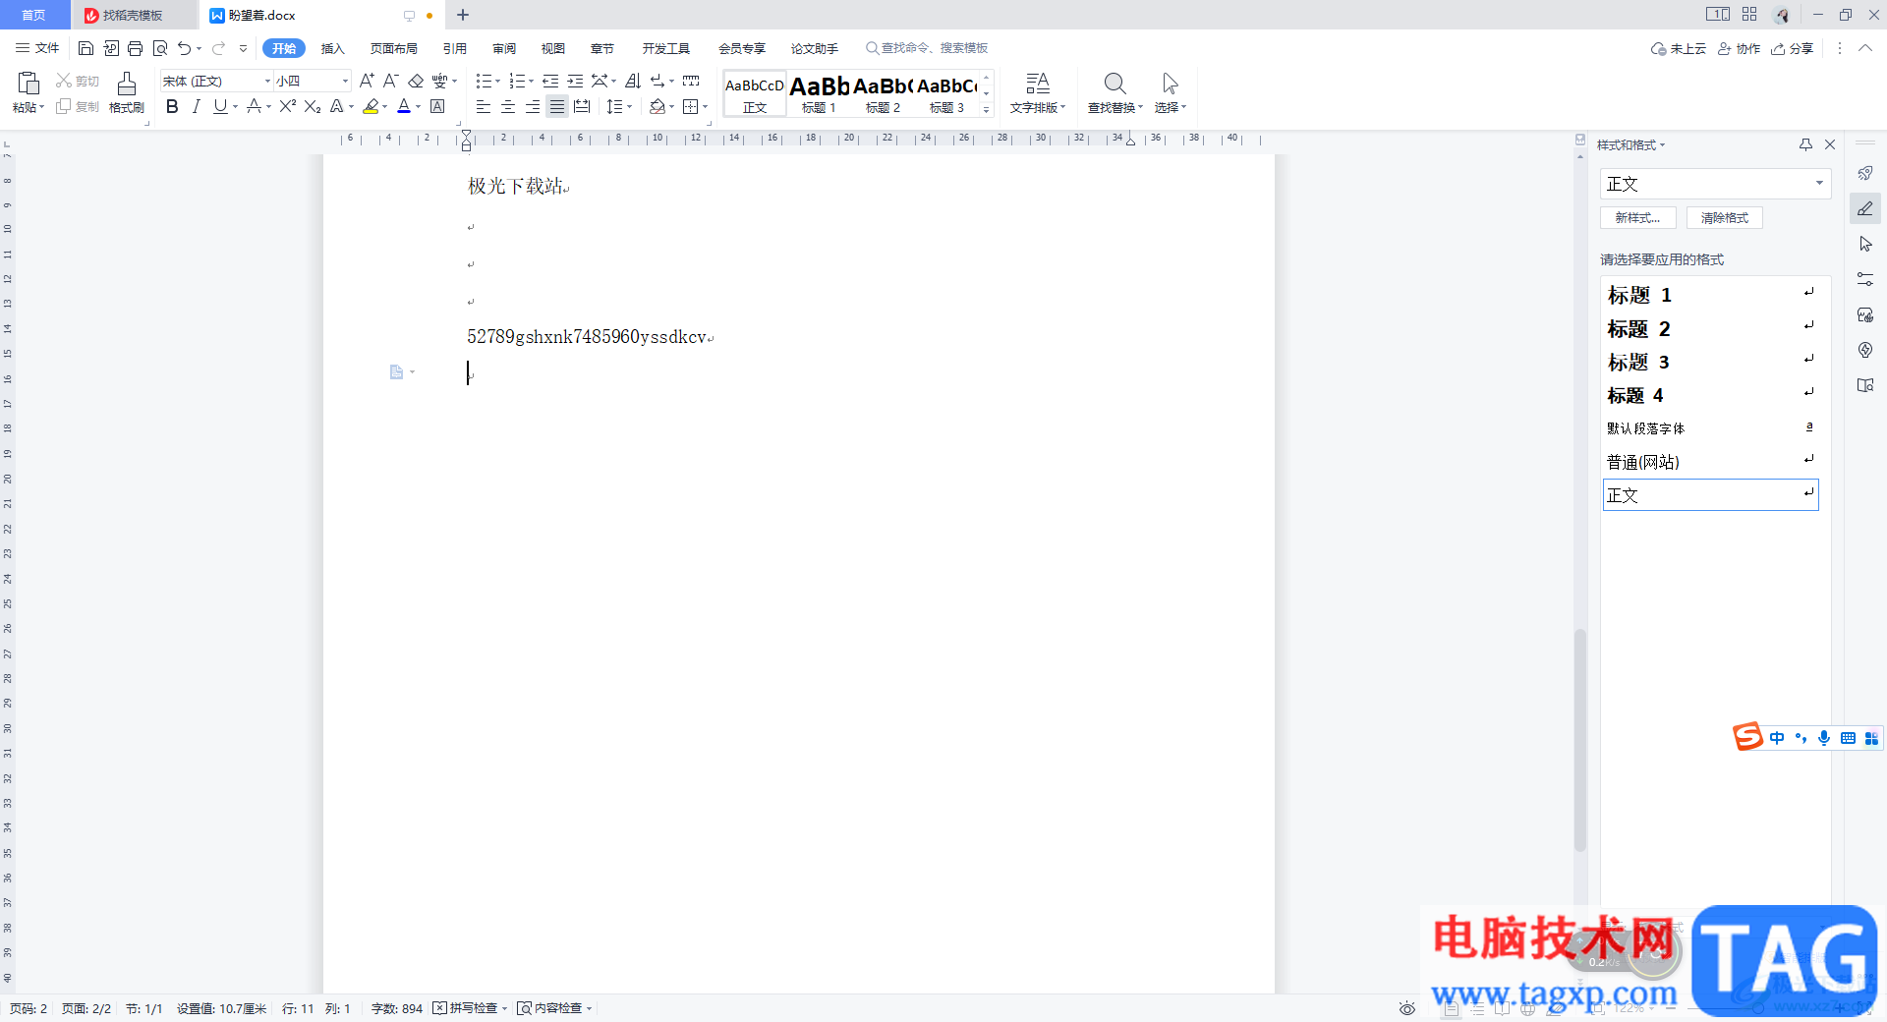Open a new document tab with plus

463,15
